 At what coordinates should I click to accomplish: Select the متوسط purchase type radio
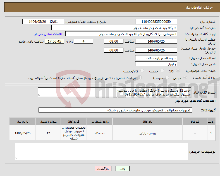click(167, 77)
